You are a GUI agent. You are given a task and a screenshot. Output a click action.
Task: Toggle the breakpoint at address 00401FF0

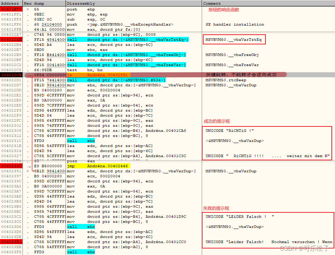[x=11, y=9]
